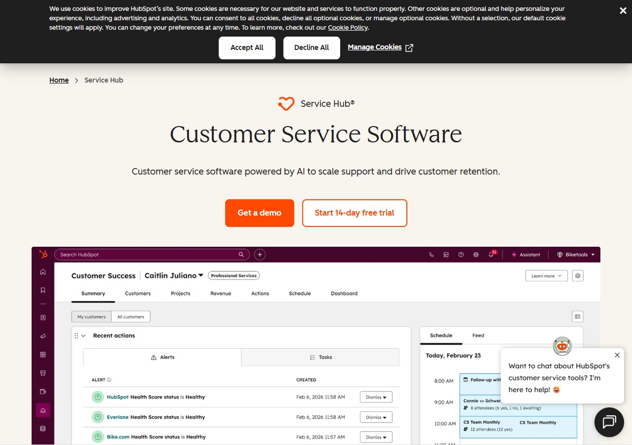Switch to the Revenue tab
The image size is (632, 445).
221,293
